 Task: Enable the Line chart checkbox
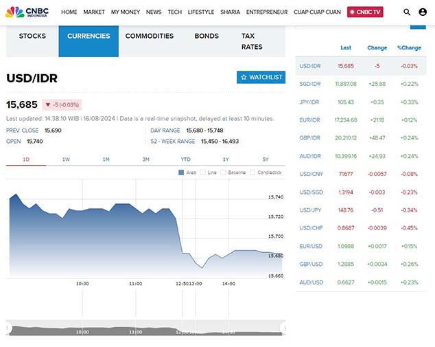click(202, 172)
